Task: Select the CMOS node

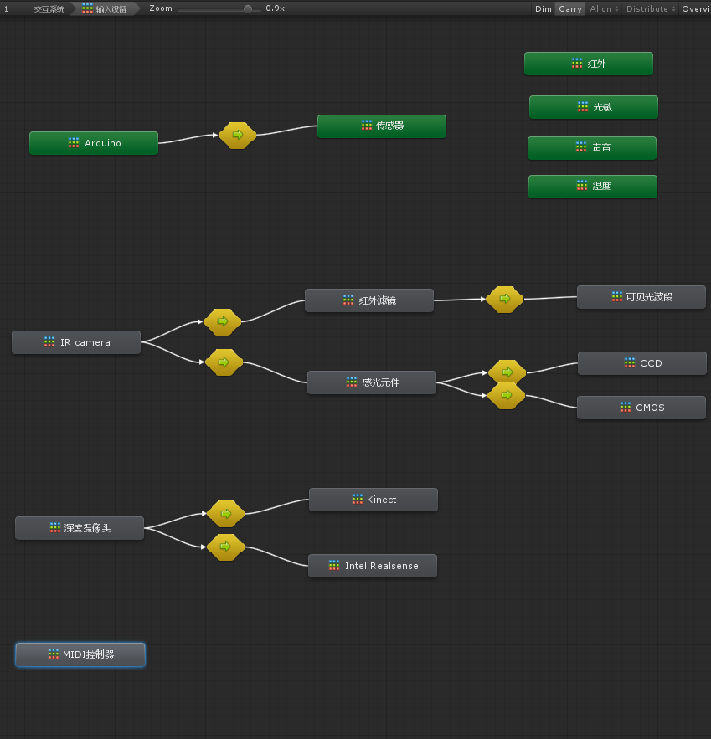Action: click(641, 408)
